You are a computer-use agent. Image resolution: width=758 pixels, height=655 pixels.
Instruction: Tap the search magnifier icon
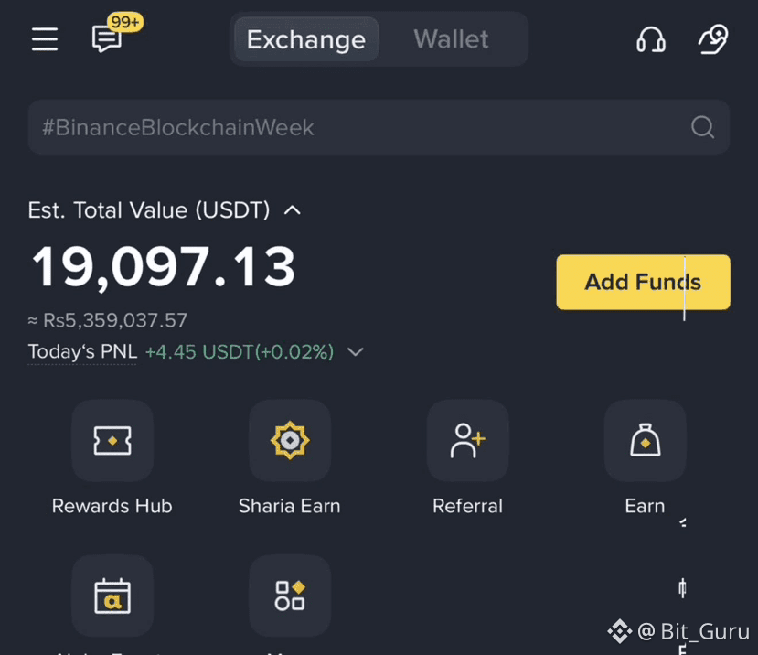click(x=702, y=127)
